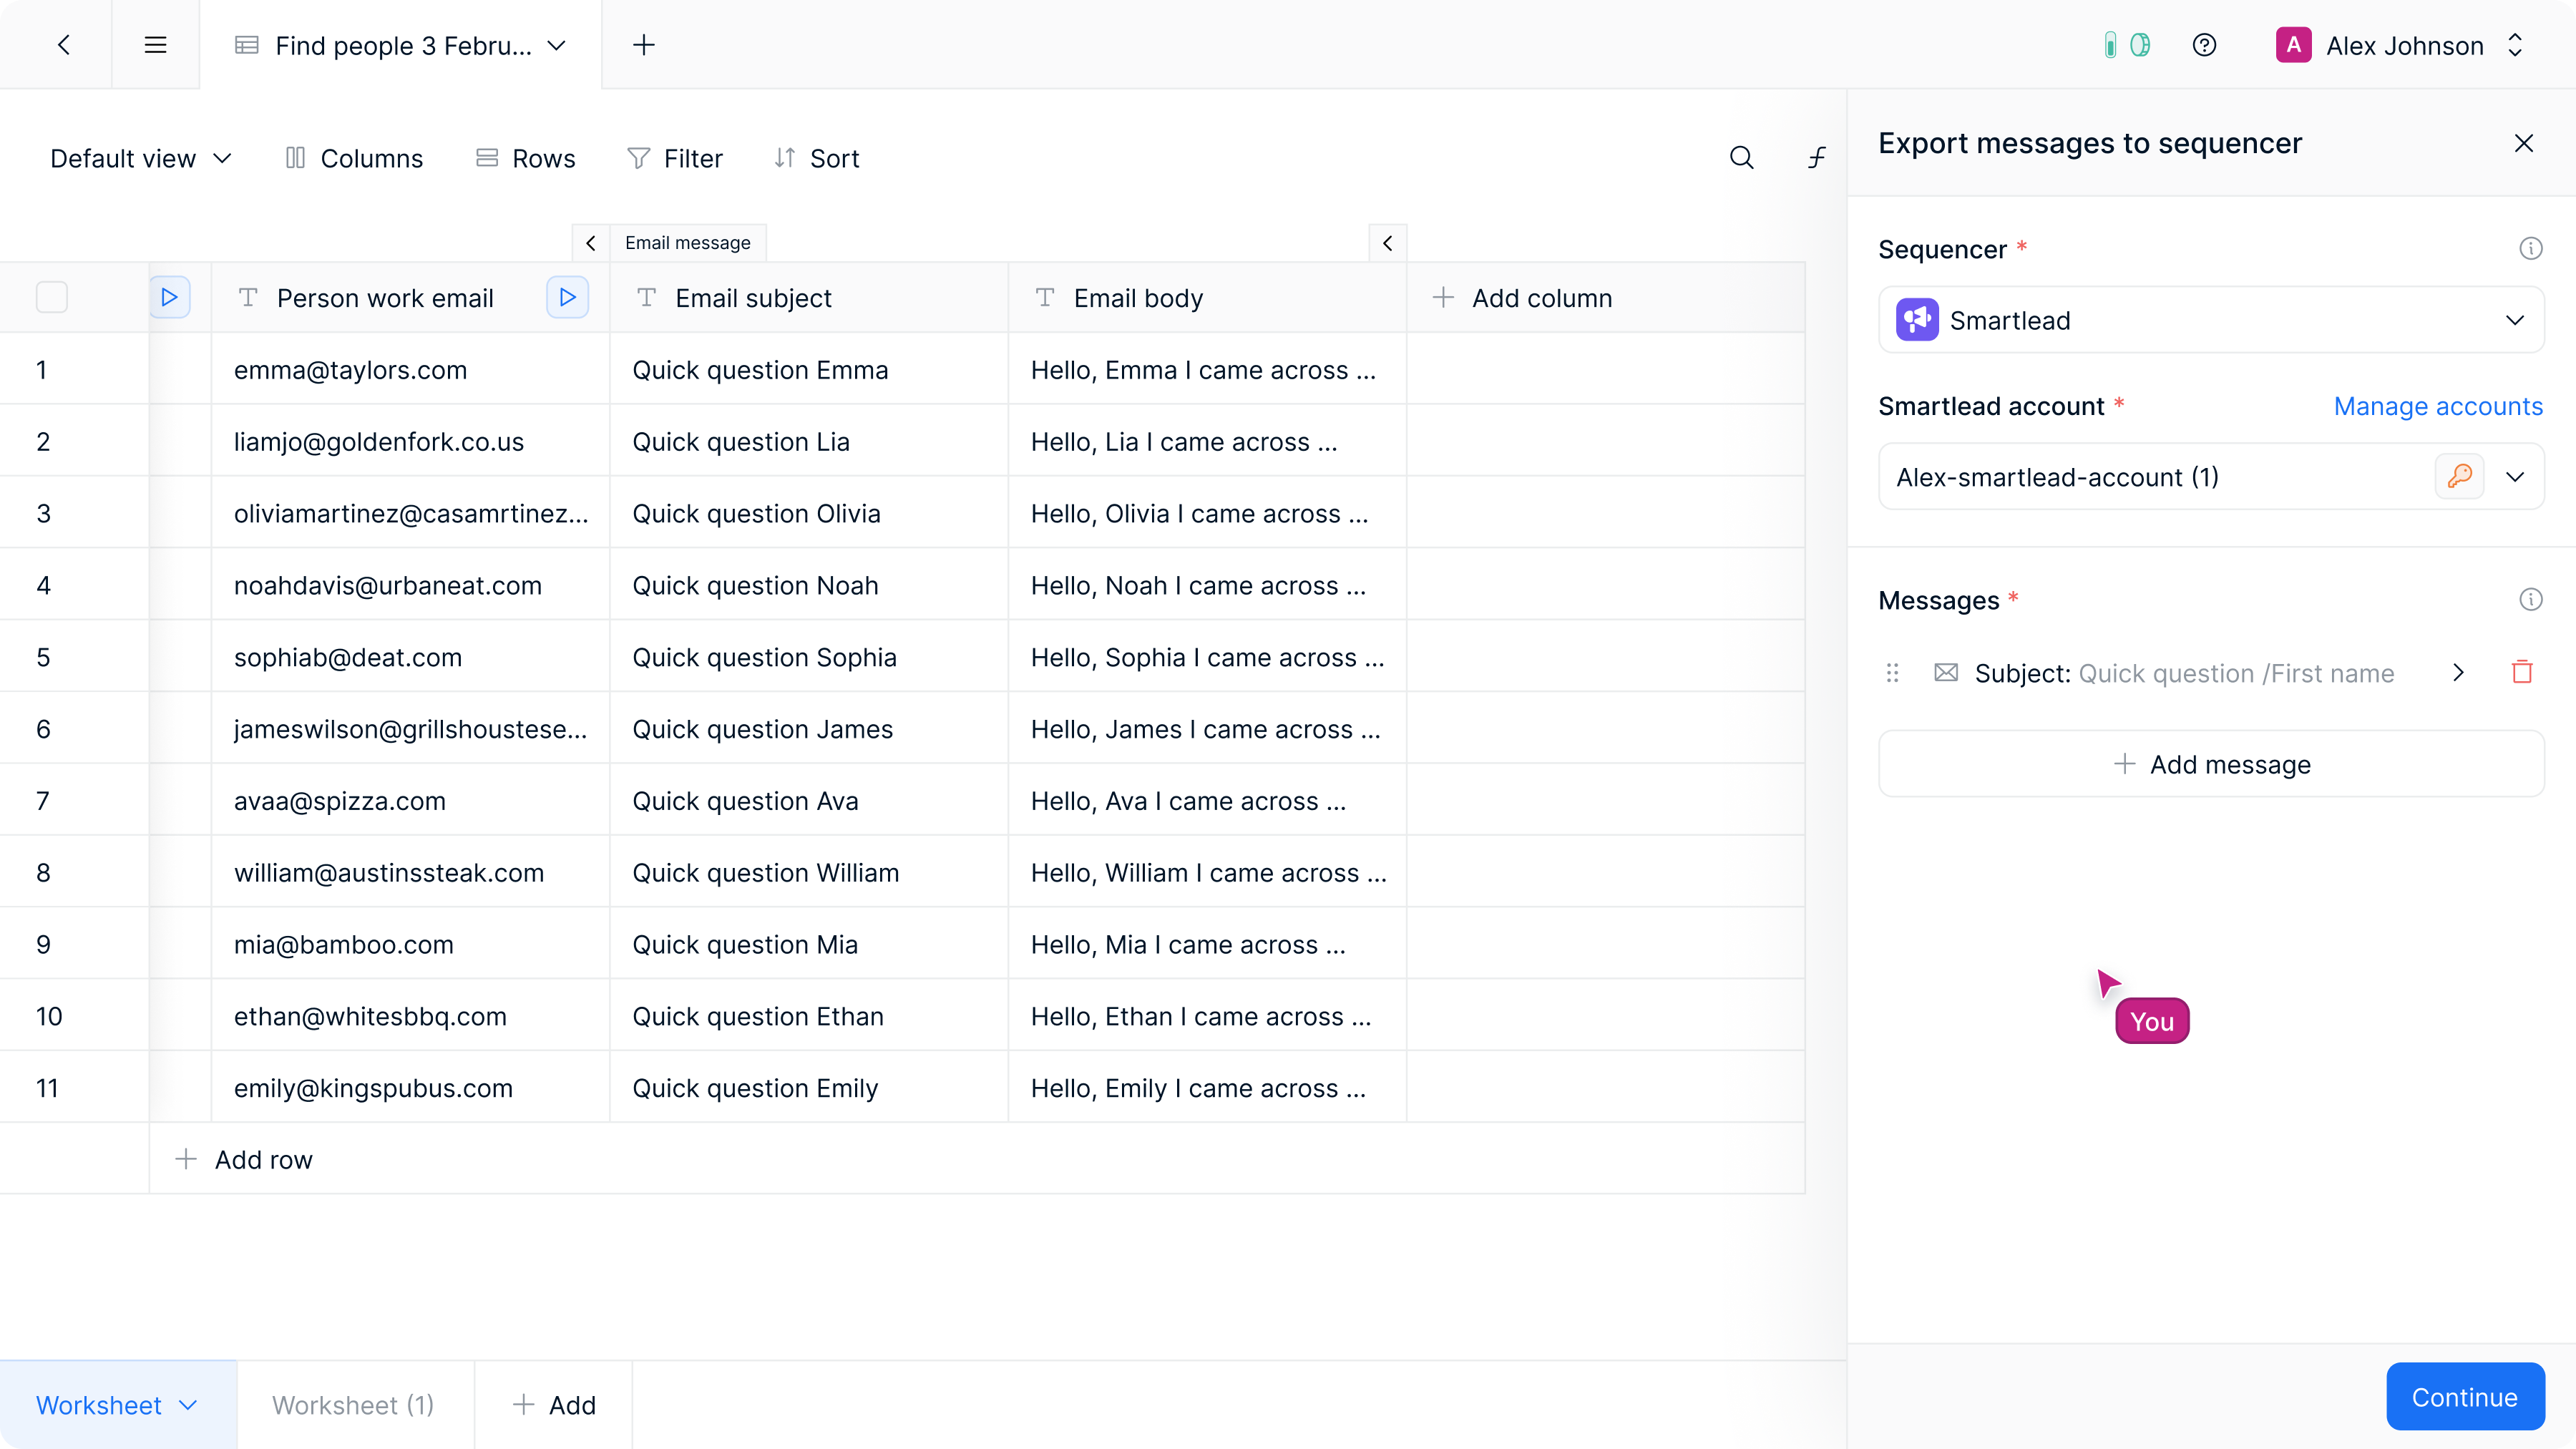
Task: Open the Columns menu
Action: click(x=354, y=158)
